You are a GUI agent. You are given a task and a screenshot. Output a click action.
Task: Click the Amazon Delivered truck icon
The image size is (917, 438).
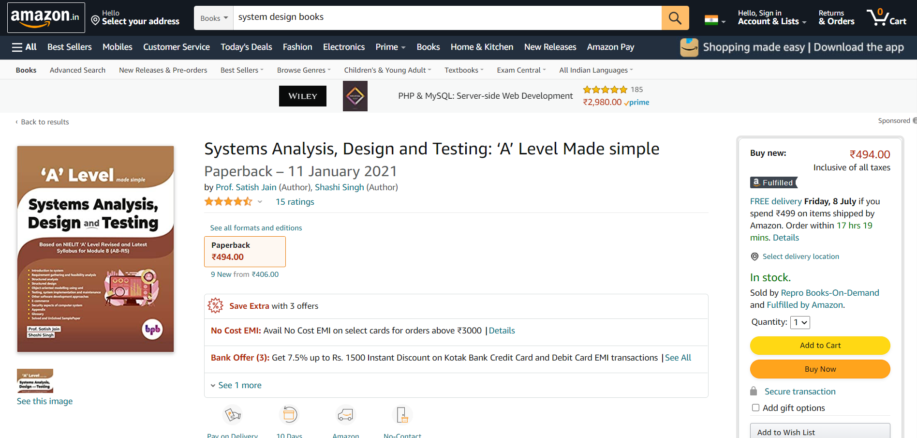coord(346,415)
